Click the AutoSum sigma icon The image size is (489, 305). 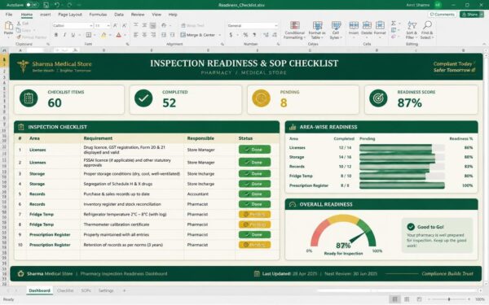tap(394, 24)
